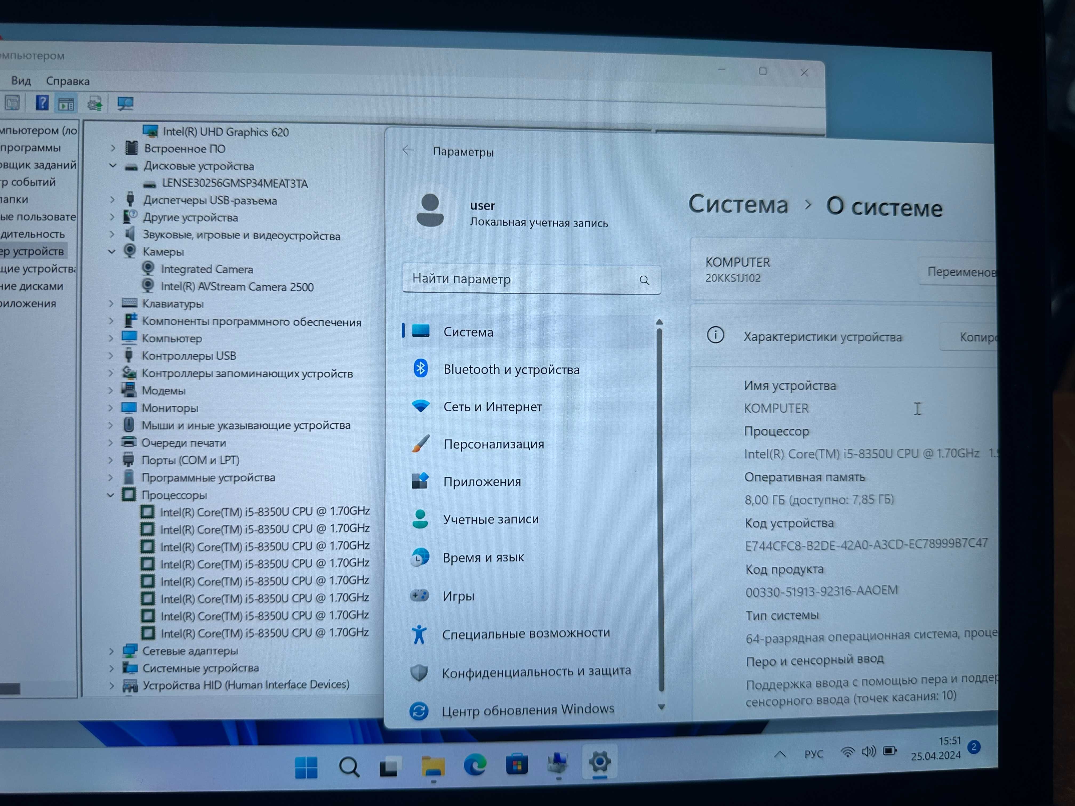This screenshot has height=806, width=1075.
Task: Click the Звуковые, игровые и видеоустройства icon
Action: pyautogui.click(x=129, y=234)
